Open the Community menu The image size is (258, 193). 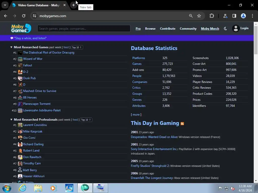pos(188,29)
